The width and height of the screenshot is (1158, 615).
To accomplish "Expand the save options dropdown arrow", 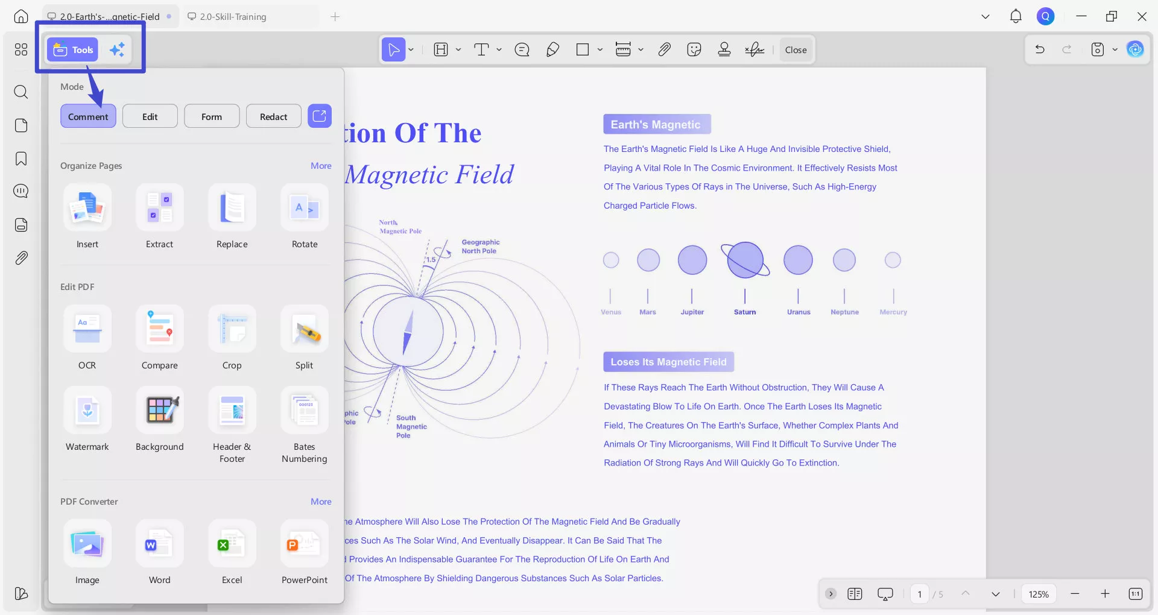I will pyautogui.click(x=1115, y=49).
